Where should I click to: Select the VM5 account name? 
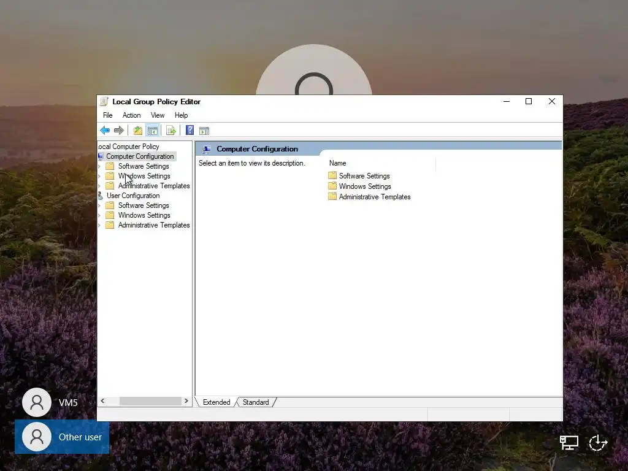tap(68, 402)
